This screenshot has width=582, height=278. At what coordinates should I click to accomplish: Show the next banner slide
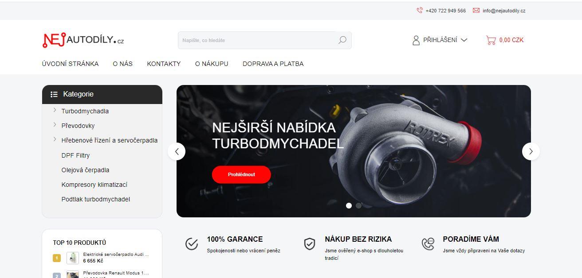[x=531, y=151]
